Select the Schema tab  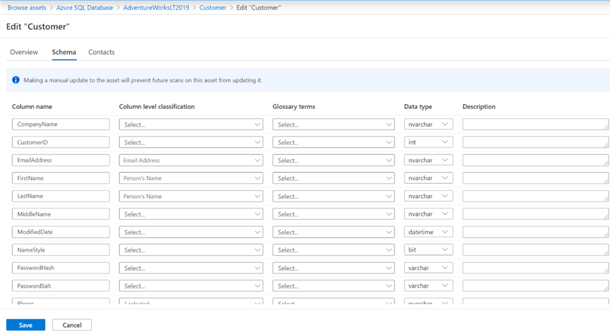64,52
